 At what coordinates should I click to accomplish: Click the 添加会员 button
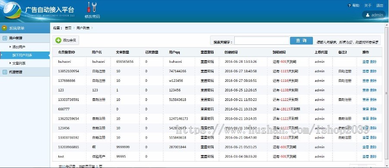66,40
